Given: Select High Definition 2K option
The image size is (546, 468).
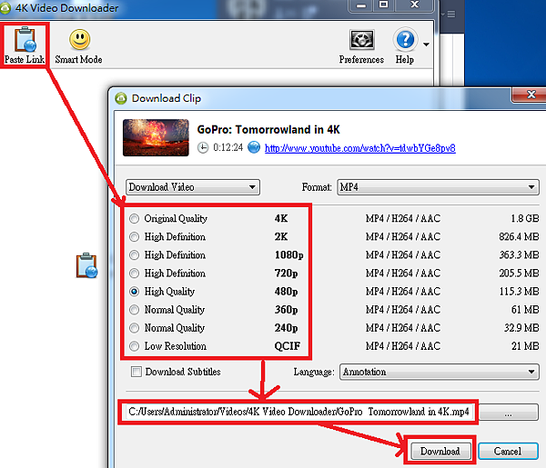Looking at the screenshot, I should [x=134, y=237].
